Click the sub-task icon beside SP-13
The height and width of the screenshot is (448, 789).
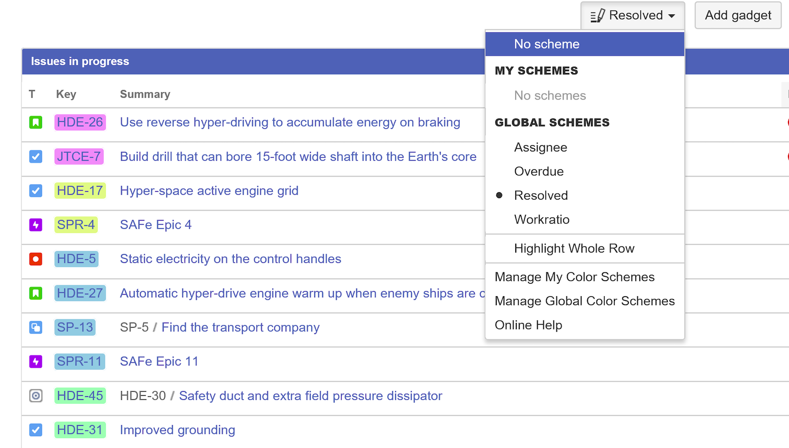tap(35, 328)
